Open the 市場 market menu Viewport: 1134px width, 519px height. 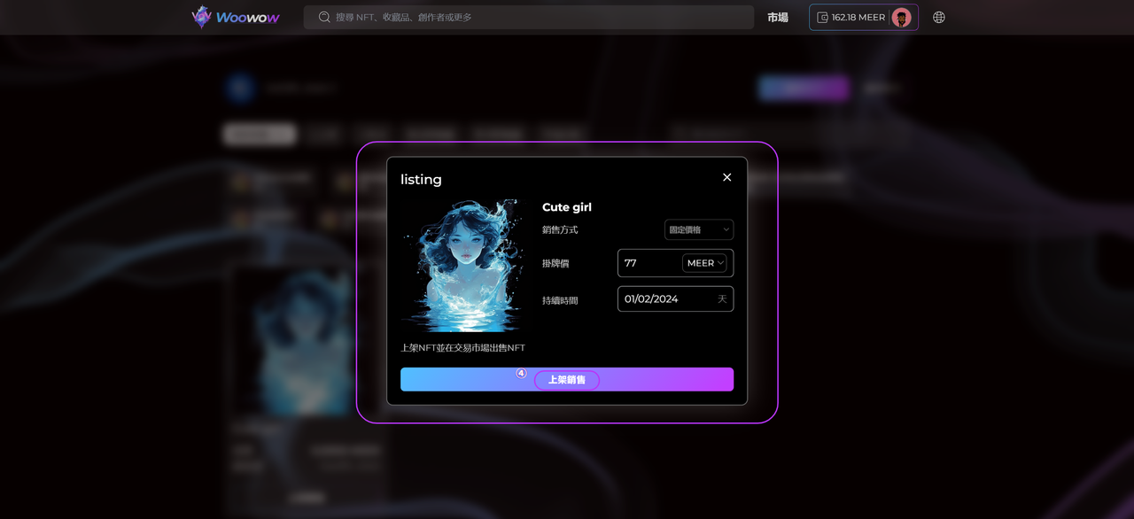click(778, 18)
